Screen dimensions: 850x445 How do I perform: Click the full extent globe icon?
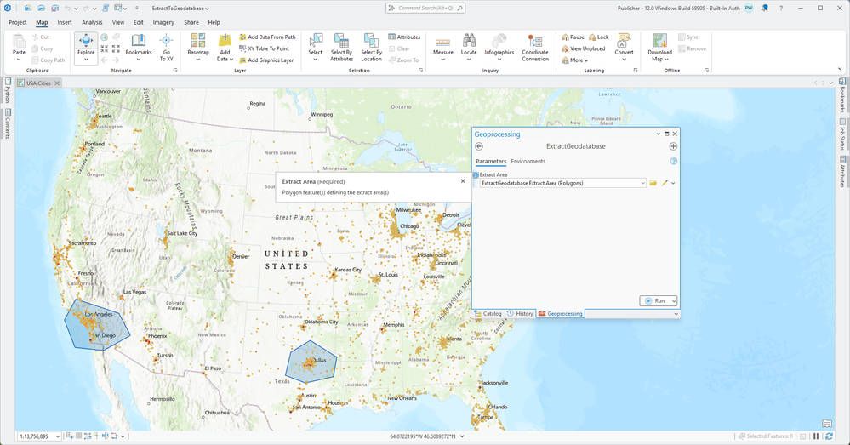coord(104,37)
